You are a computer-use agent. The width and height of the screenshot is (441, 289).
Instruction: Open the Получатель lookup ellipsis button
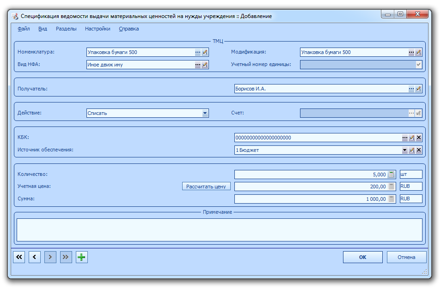(411, 89)
